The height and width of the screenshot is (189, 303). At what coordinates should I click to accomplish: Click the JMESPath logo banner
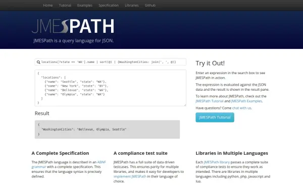(x=73, y=26)
